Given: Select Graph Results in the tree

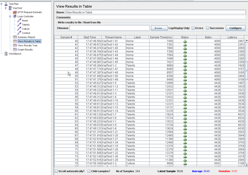Looking at the screenshot, I should (x=25, y=50).
